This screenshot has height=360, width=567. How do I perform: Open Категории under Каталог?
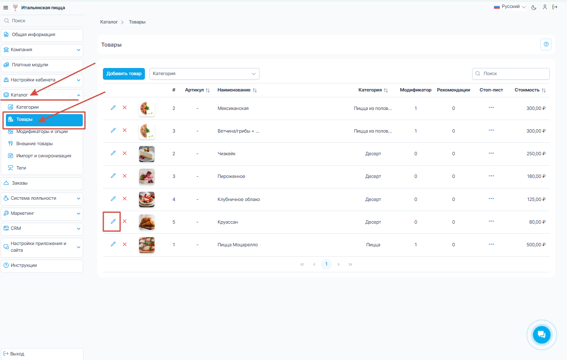44,107
